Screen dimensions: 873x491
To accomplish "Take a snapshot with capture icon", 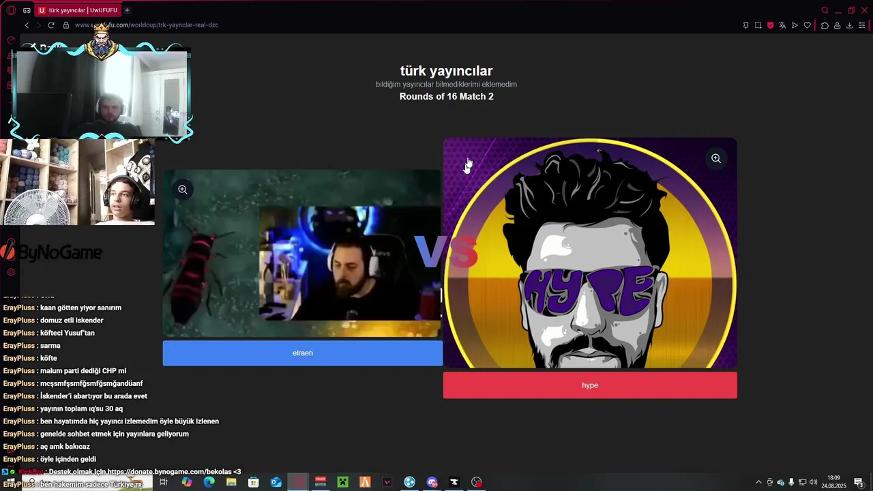I will click(x=758, y=25).
